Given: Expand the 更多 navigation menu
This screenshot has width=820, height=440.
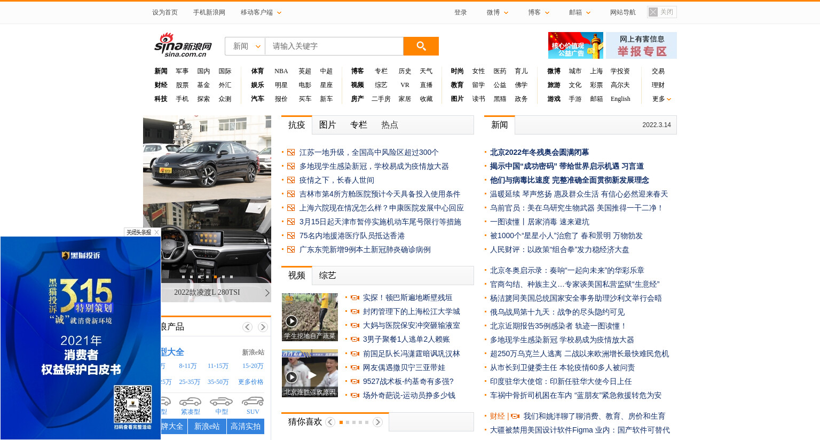Looking at the screenshot, I should (x=661, y=99).
